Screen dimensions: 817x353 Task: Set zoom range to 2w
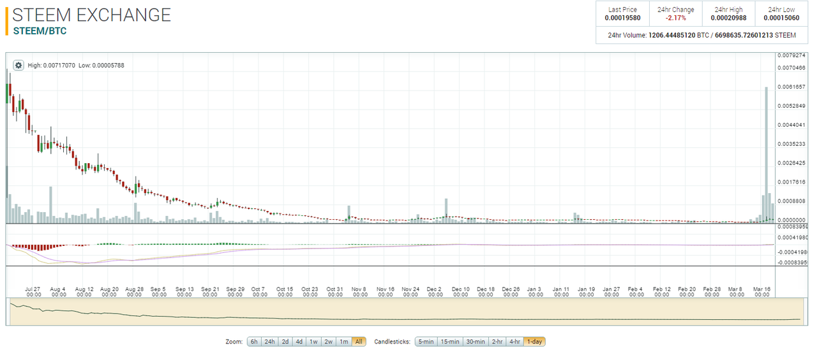coord(329,342)
